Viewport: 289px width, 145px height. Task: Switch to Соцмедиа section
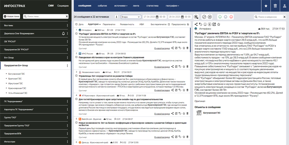point(63,6)
